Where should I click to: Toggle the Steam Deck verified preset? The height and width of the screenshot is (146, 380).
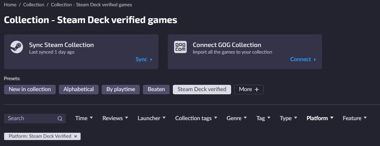pos(202,89)
